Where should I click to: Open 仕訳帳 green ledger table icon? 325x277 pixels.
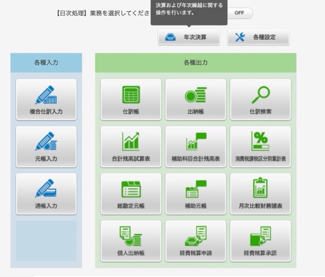131,95
